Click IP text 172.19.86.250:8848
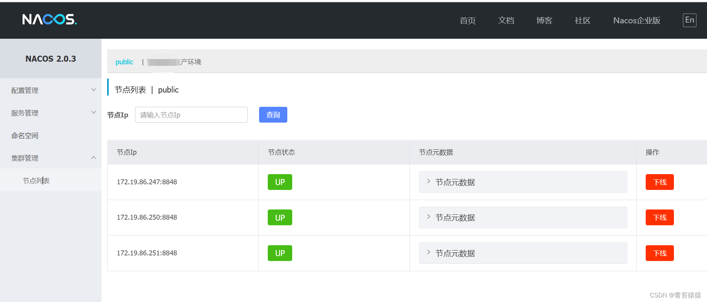 (147, 217)
